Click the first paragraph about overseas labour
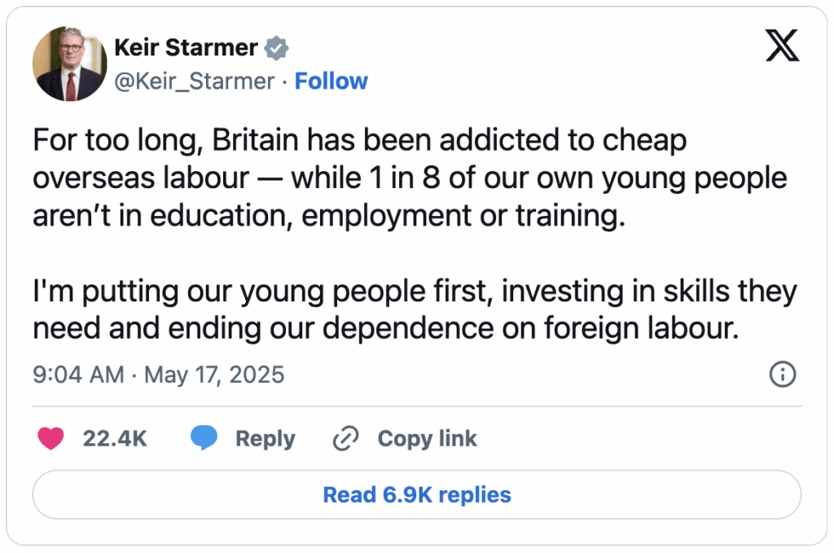This screenshot has width=834, height=553. [407, 179]
